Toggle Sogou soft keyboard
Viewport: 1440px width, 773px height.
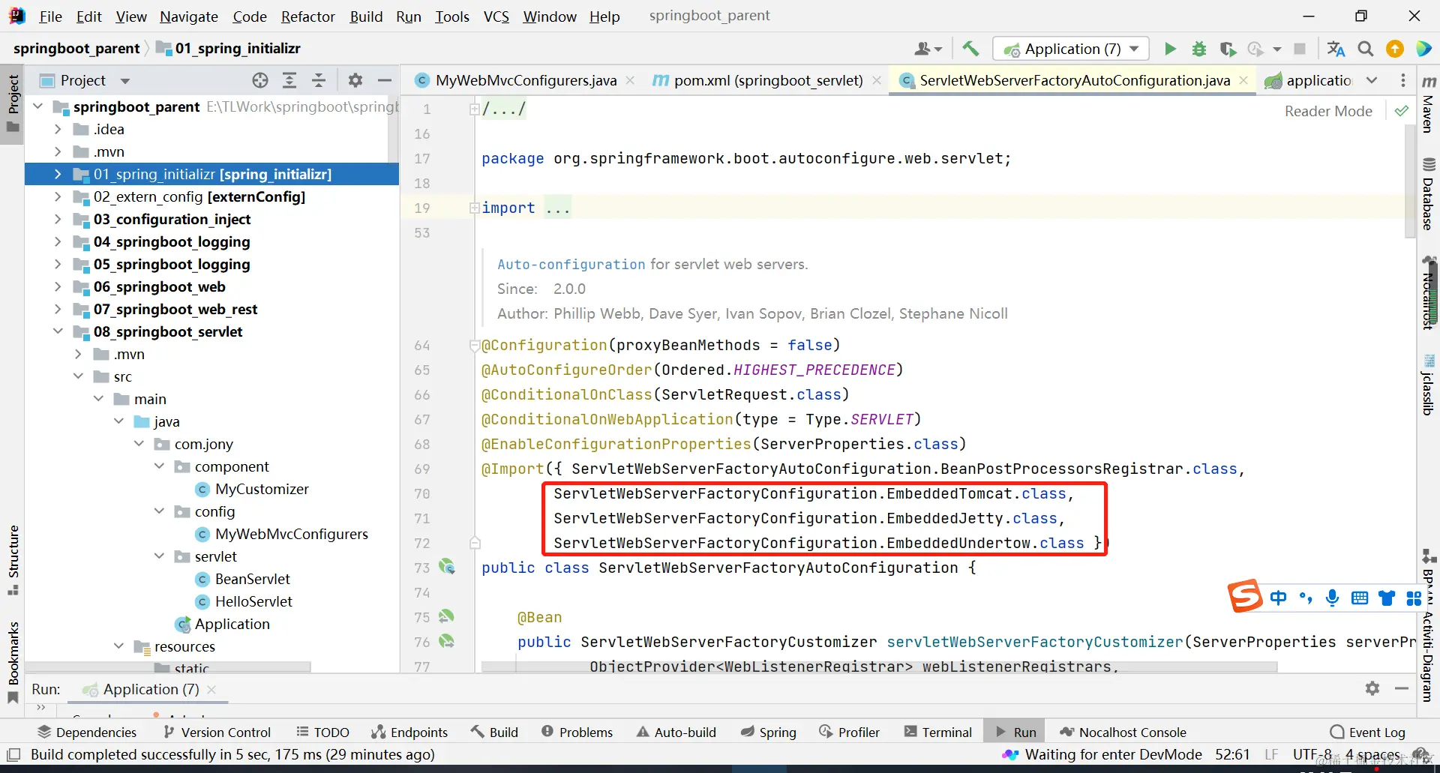click(1360, 598)
